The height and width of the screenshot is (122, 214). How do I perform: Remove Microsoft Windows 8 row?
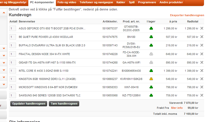202,87
